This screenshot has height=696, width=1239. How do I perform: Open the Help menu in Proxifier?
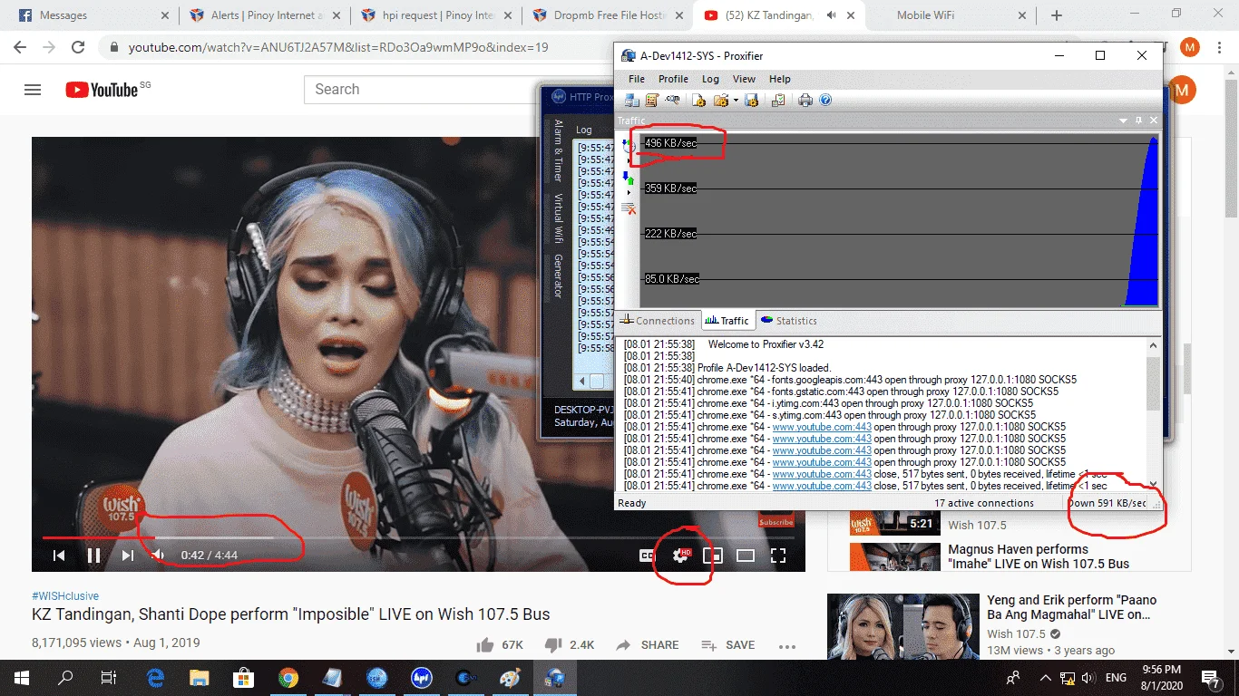point(780,79)
